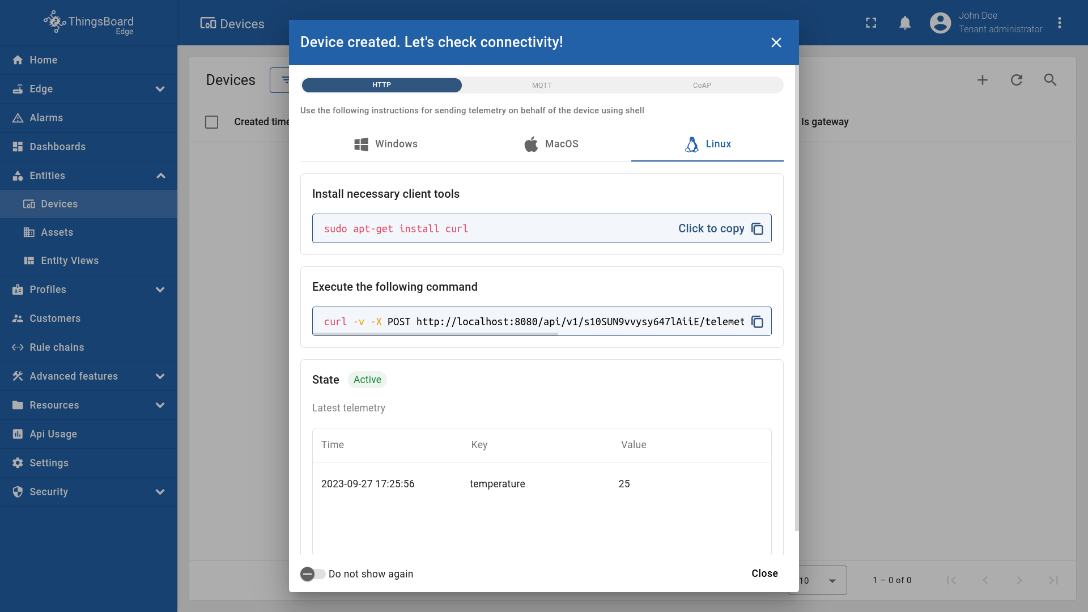Image resolution: width=1088 pixels, height=612 pixels.
Task: Click the notifications bell icon
Action: [x=904, y=23]
